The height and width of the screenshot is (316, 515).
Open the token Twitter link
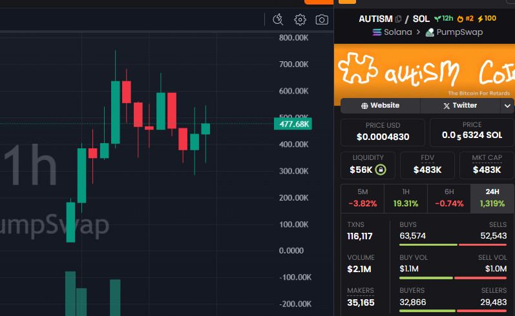pos(460,106)
